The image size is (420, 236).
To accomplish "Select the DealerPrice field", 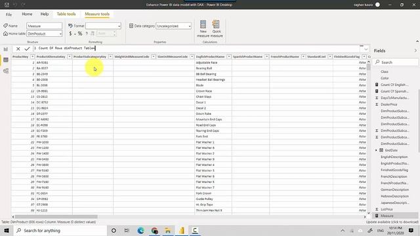I will click(x=389, y=104).
